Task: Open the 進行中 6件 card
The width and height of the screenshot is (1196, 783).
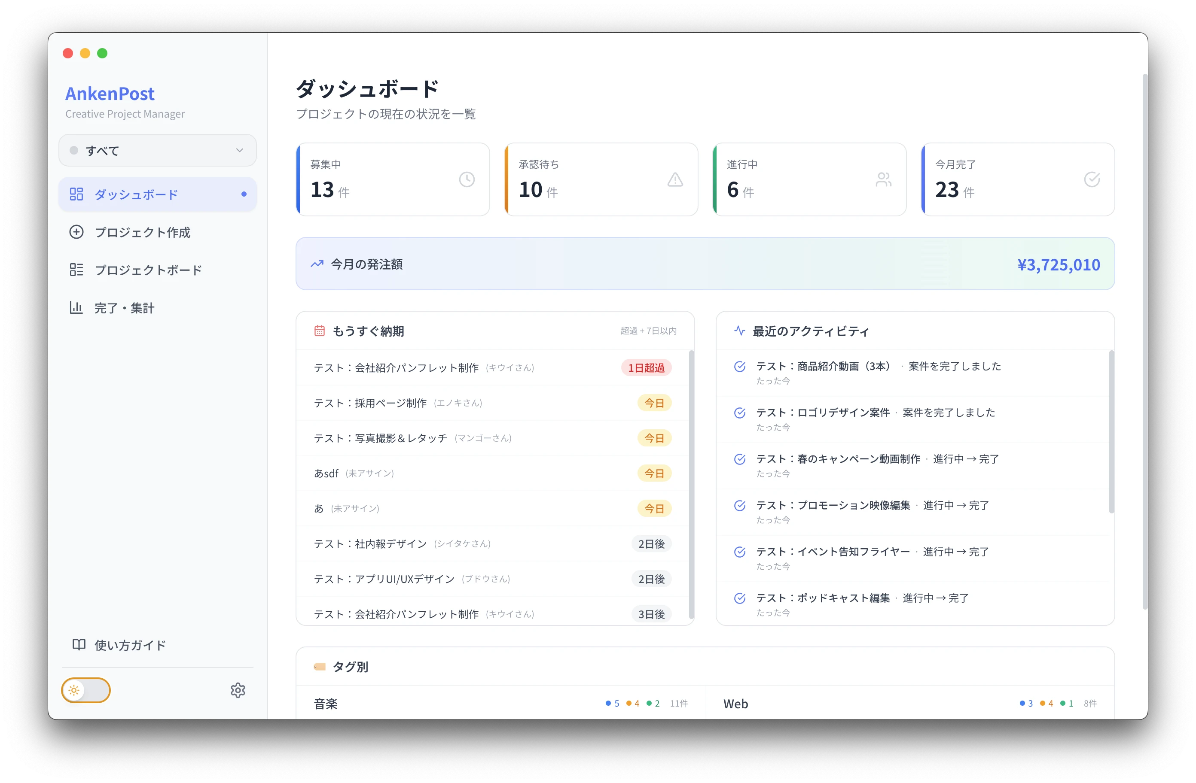Action: click(x=809, y=179)
